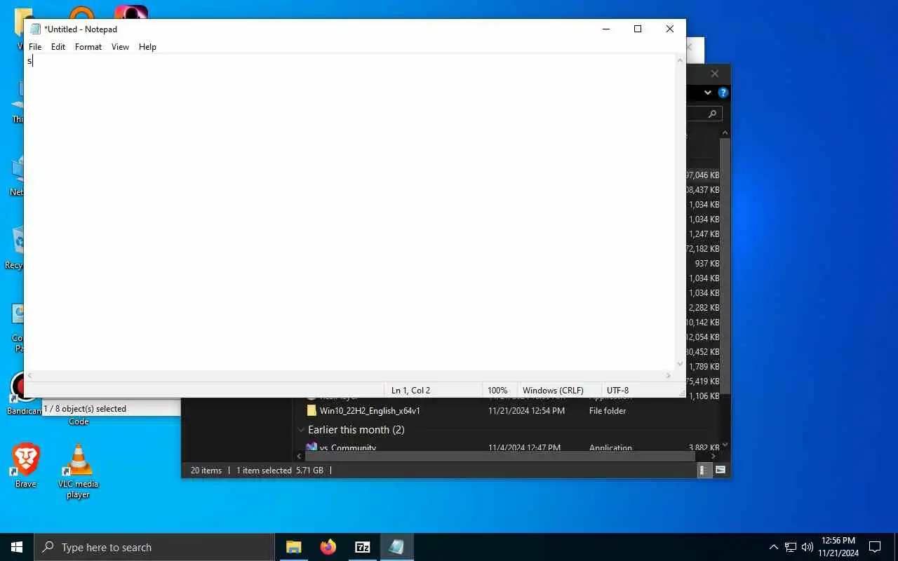The image size is (898, 561).
Task: Open the volume control in the tray
Action: pyautogui.click(x=807, y=547)
